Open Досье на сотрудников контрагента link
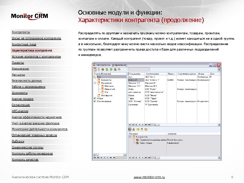 coord(36,38)
